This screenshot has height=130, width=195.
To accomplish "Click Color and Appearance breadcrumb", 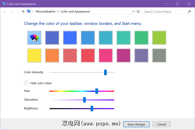I will 75,12.
